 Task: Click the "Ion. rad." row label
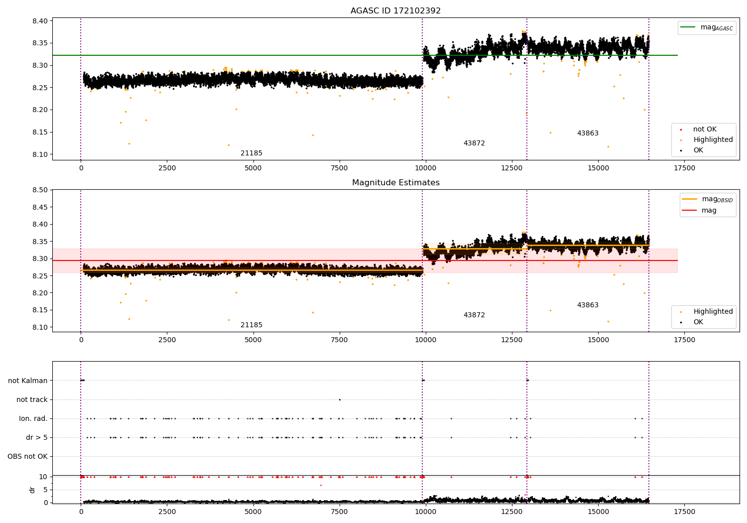point(33,419)
